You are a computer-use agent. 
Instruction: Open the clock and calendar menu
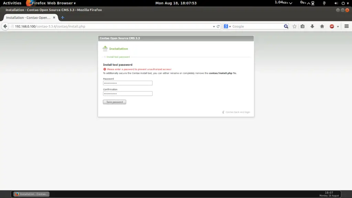(x=176, y=3)
